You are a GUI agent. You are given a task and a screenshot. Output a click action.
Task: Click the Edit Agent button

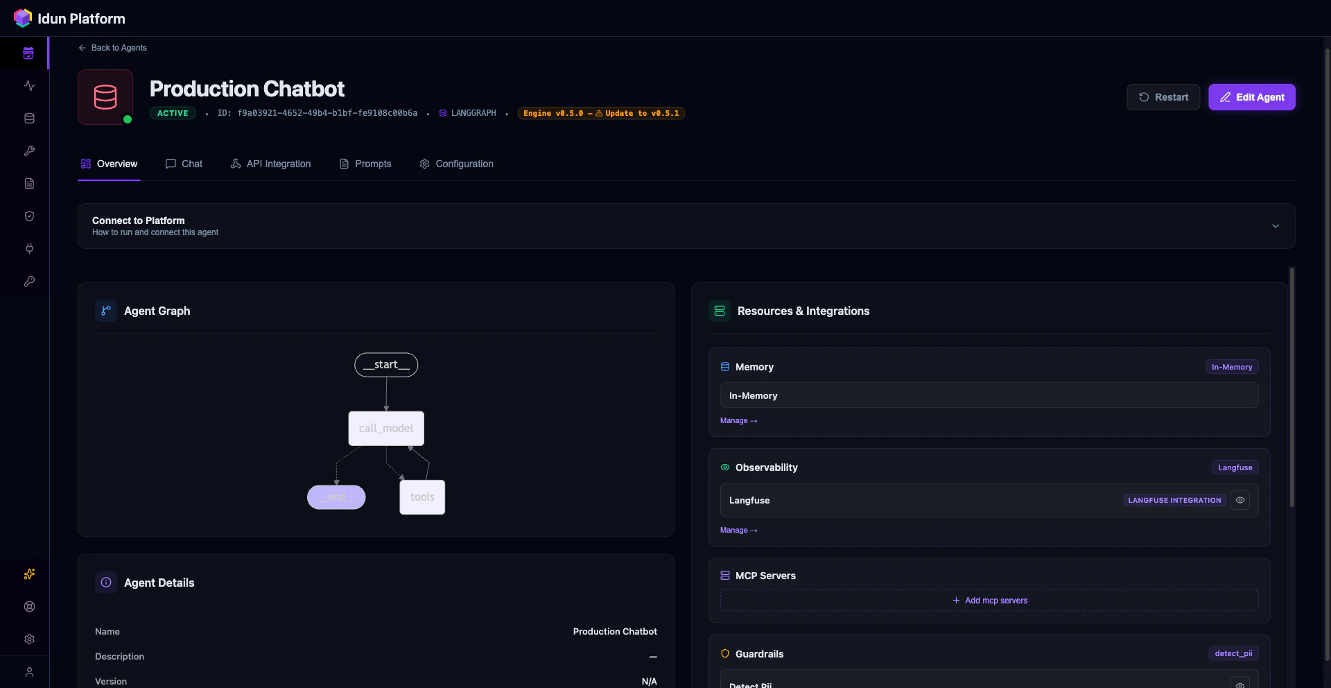click(1252, 97)
